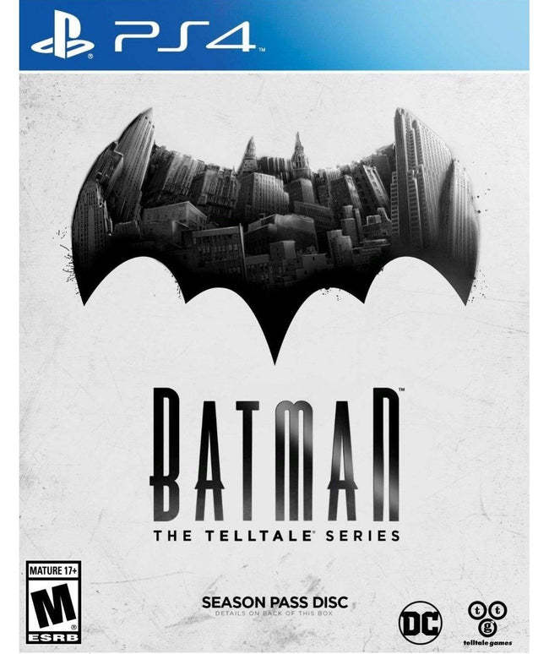Click the Telltale Games three-circle logo
This screenshot has height=654, width=549.
[487, 619]
